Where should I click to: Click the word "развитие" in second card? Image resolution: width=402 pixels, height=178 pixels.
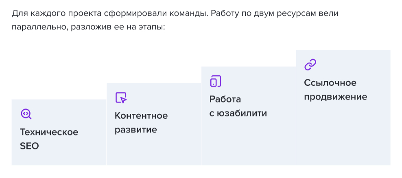[135, 130]
